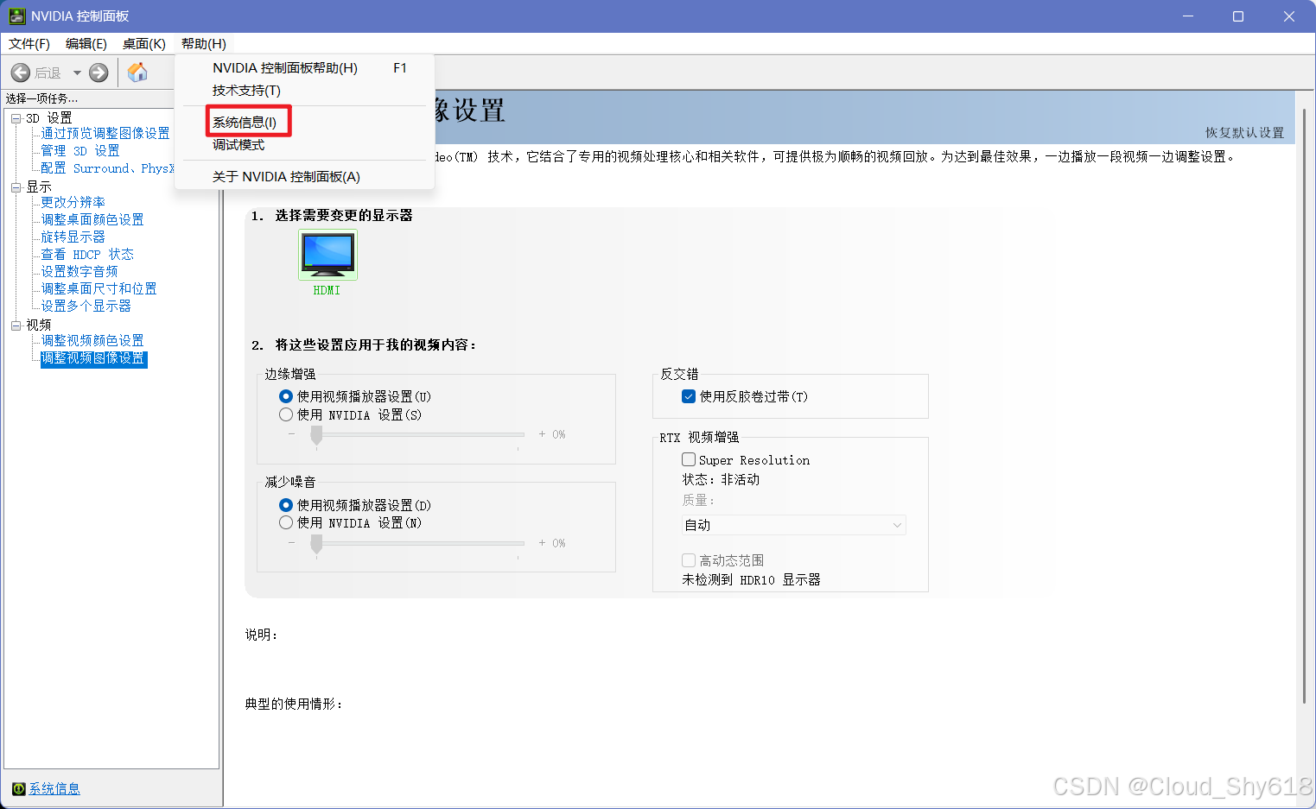Open 调整视频颜色设置 in the tree
The image size is (1316, 809).
[92, 340]
